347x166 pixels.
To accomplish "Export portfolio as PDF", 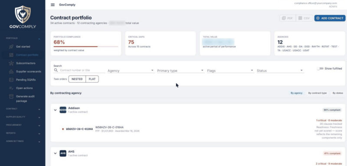I will (x=288, y=18).
